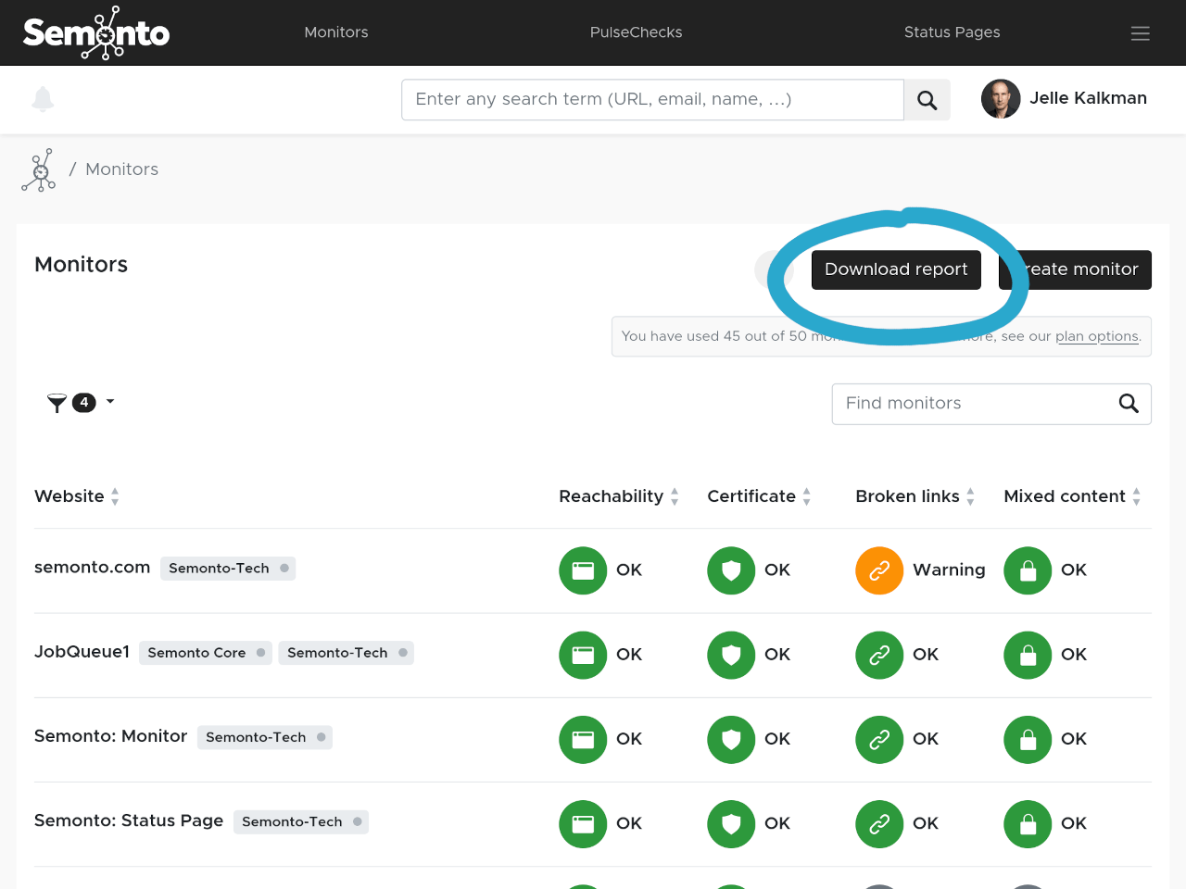This screenshot has width=1186, height=889.
Task: Sort by Reachability column
Action: pyautogui.click(x=619, y=496)
